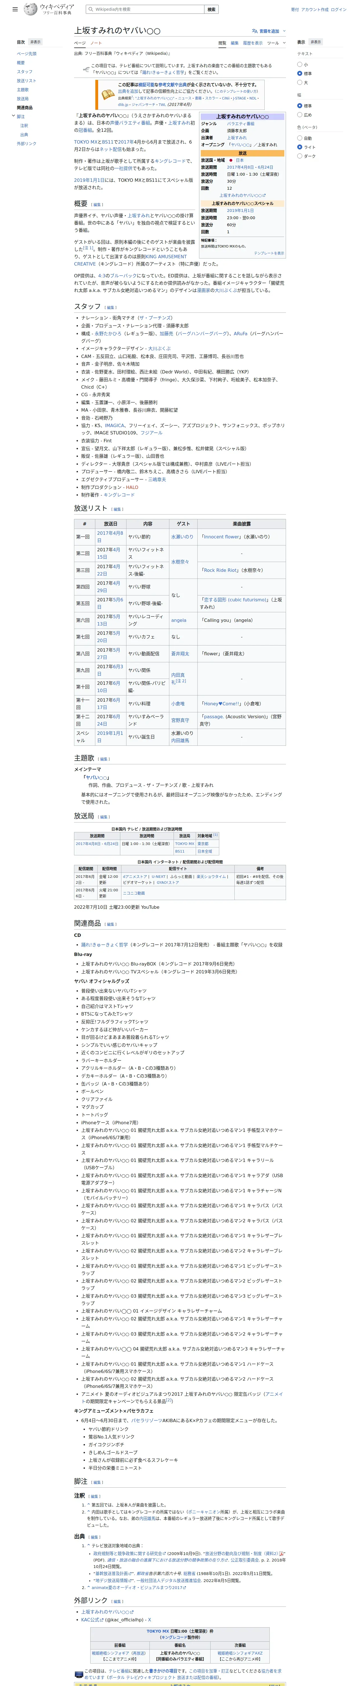
Task: Open the 履歴を表示 tab
Action: click(x=253, y=43)
